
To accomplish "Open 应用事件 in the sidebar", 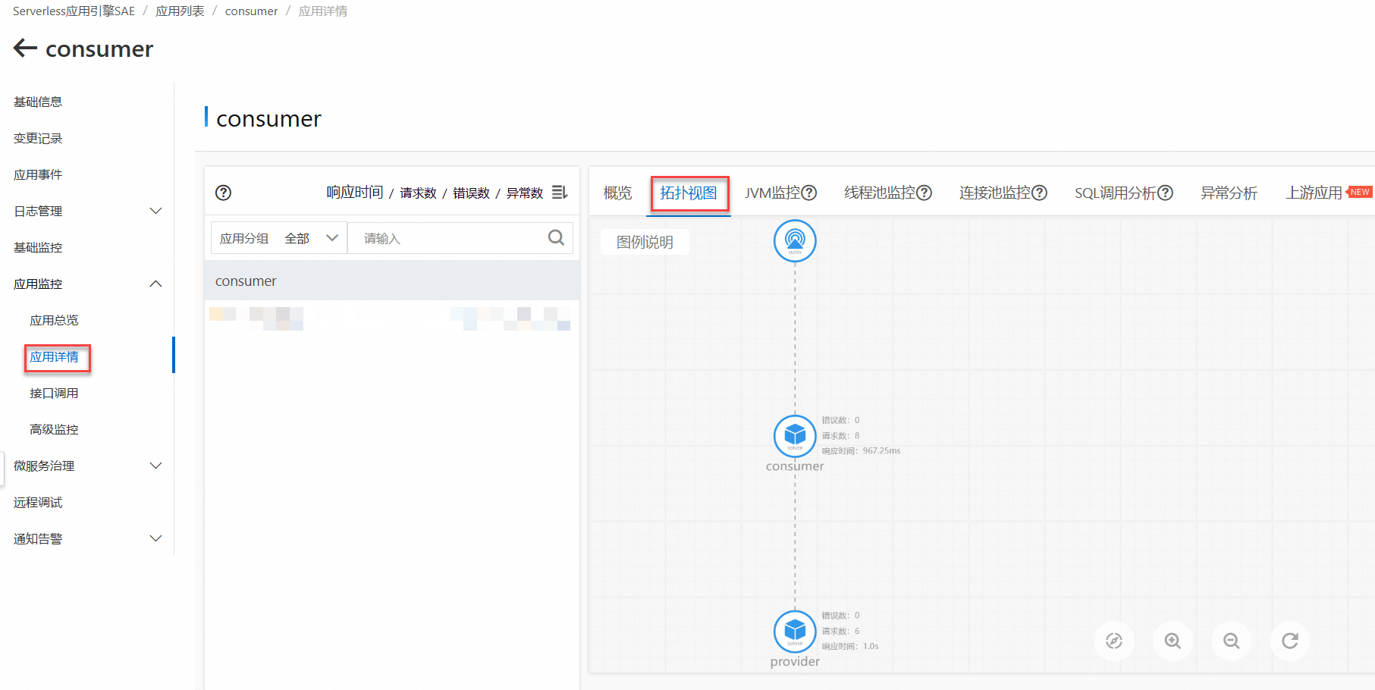I will pos(38,174).
